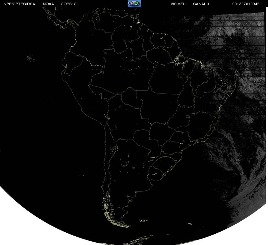Click the GOES12 satellite label

[x=68, y=4]
